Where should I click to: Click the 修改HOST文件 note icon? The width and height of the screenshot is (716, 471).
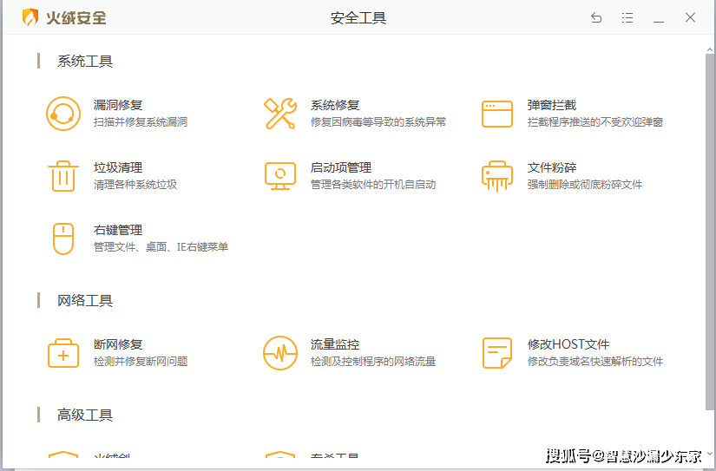[x=496, y=353]
